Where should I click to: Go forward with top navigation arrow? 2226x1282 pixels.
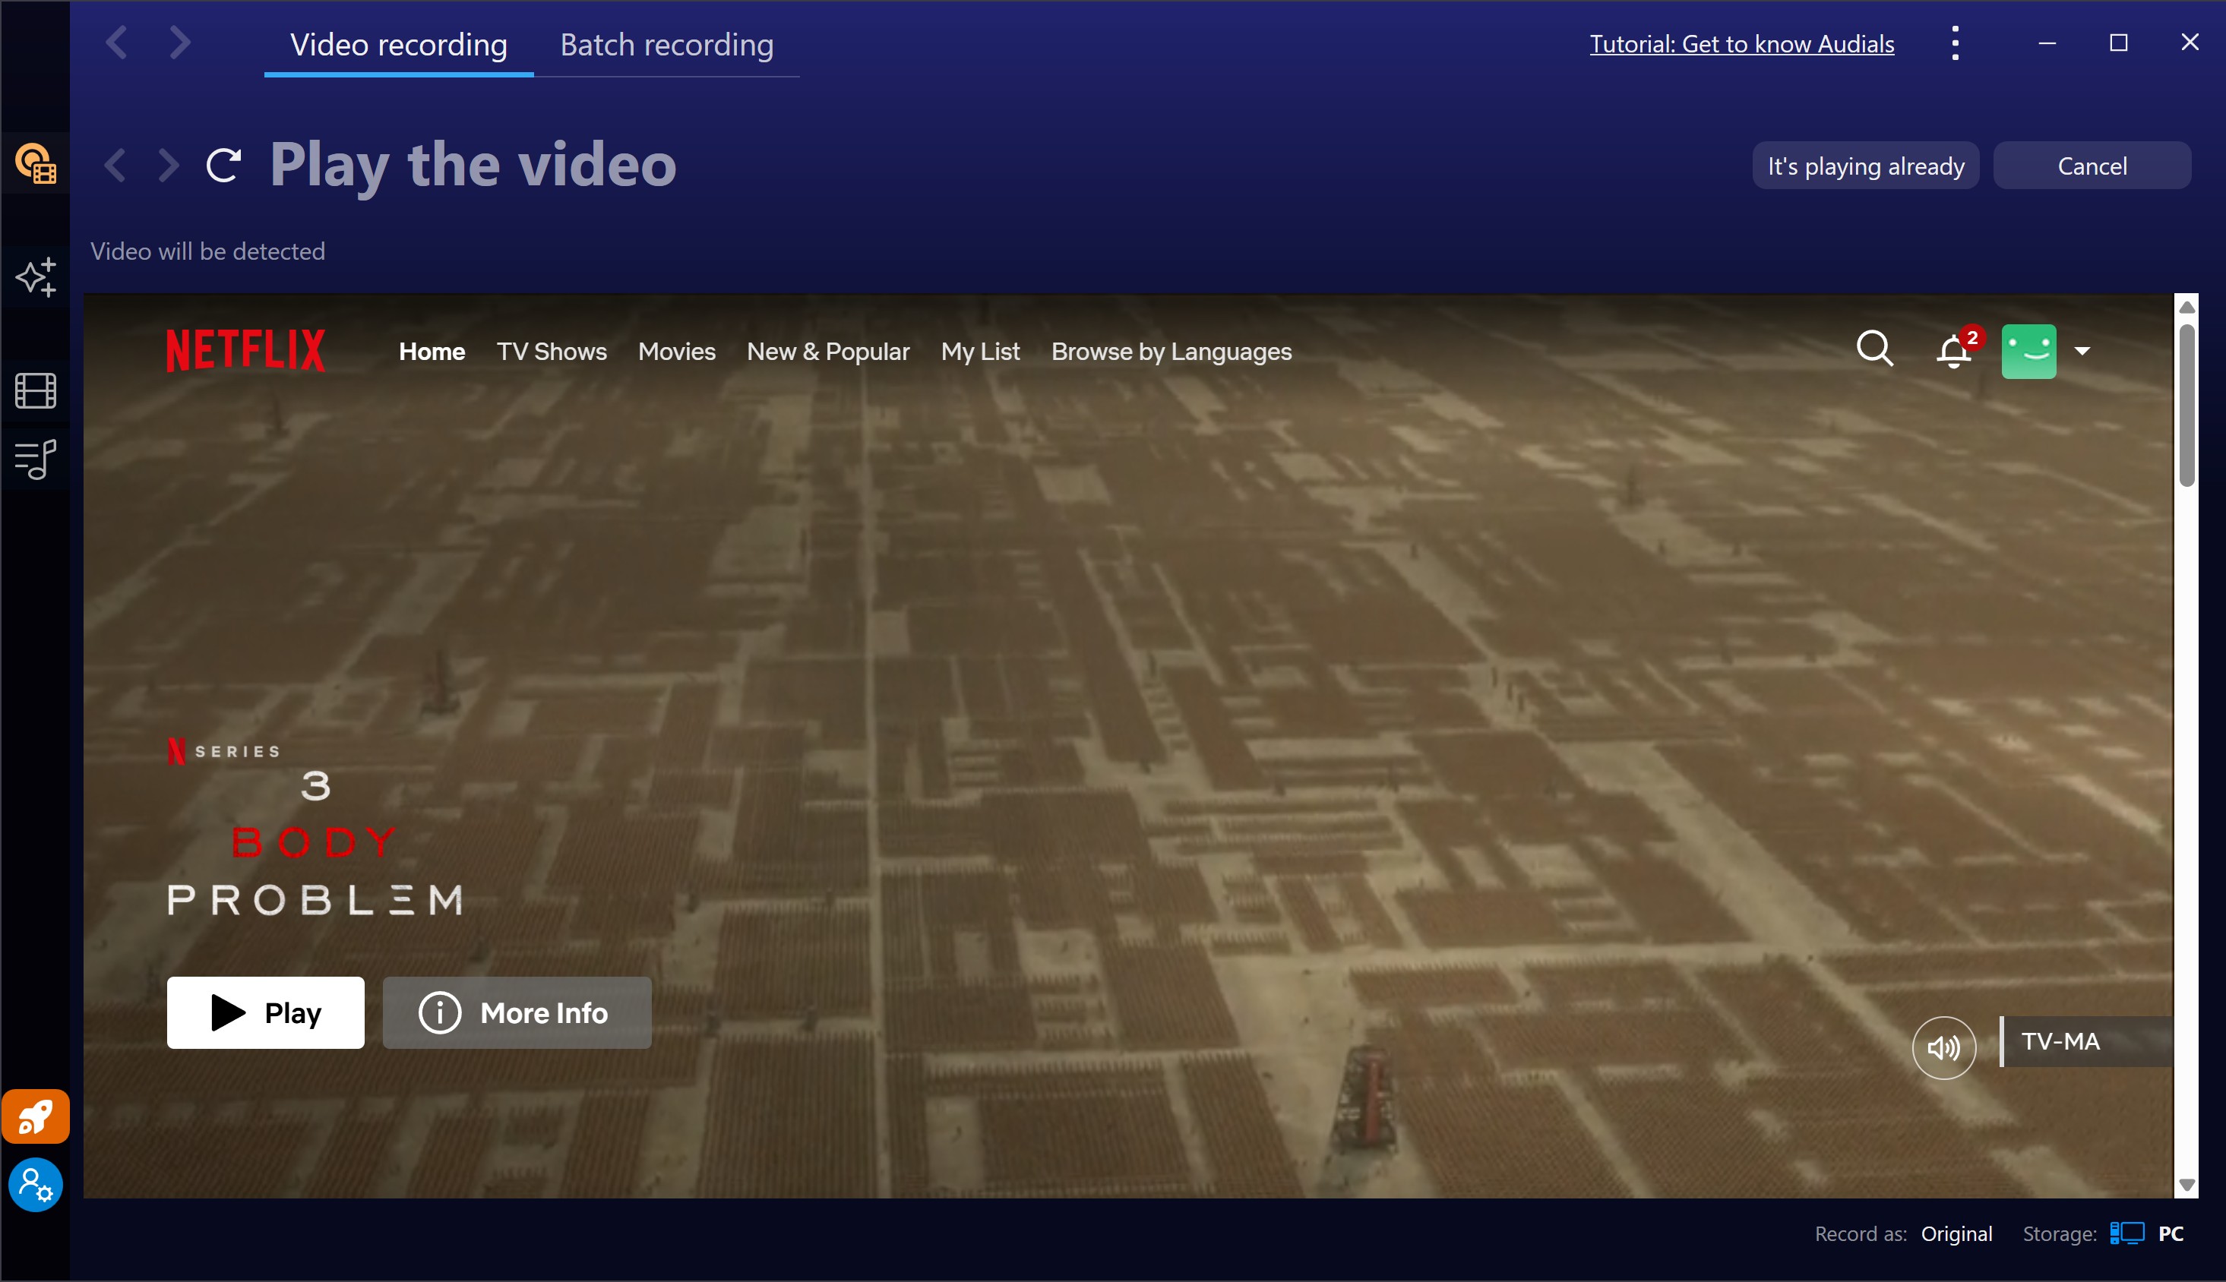pos(179,43)
